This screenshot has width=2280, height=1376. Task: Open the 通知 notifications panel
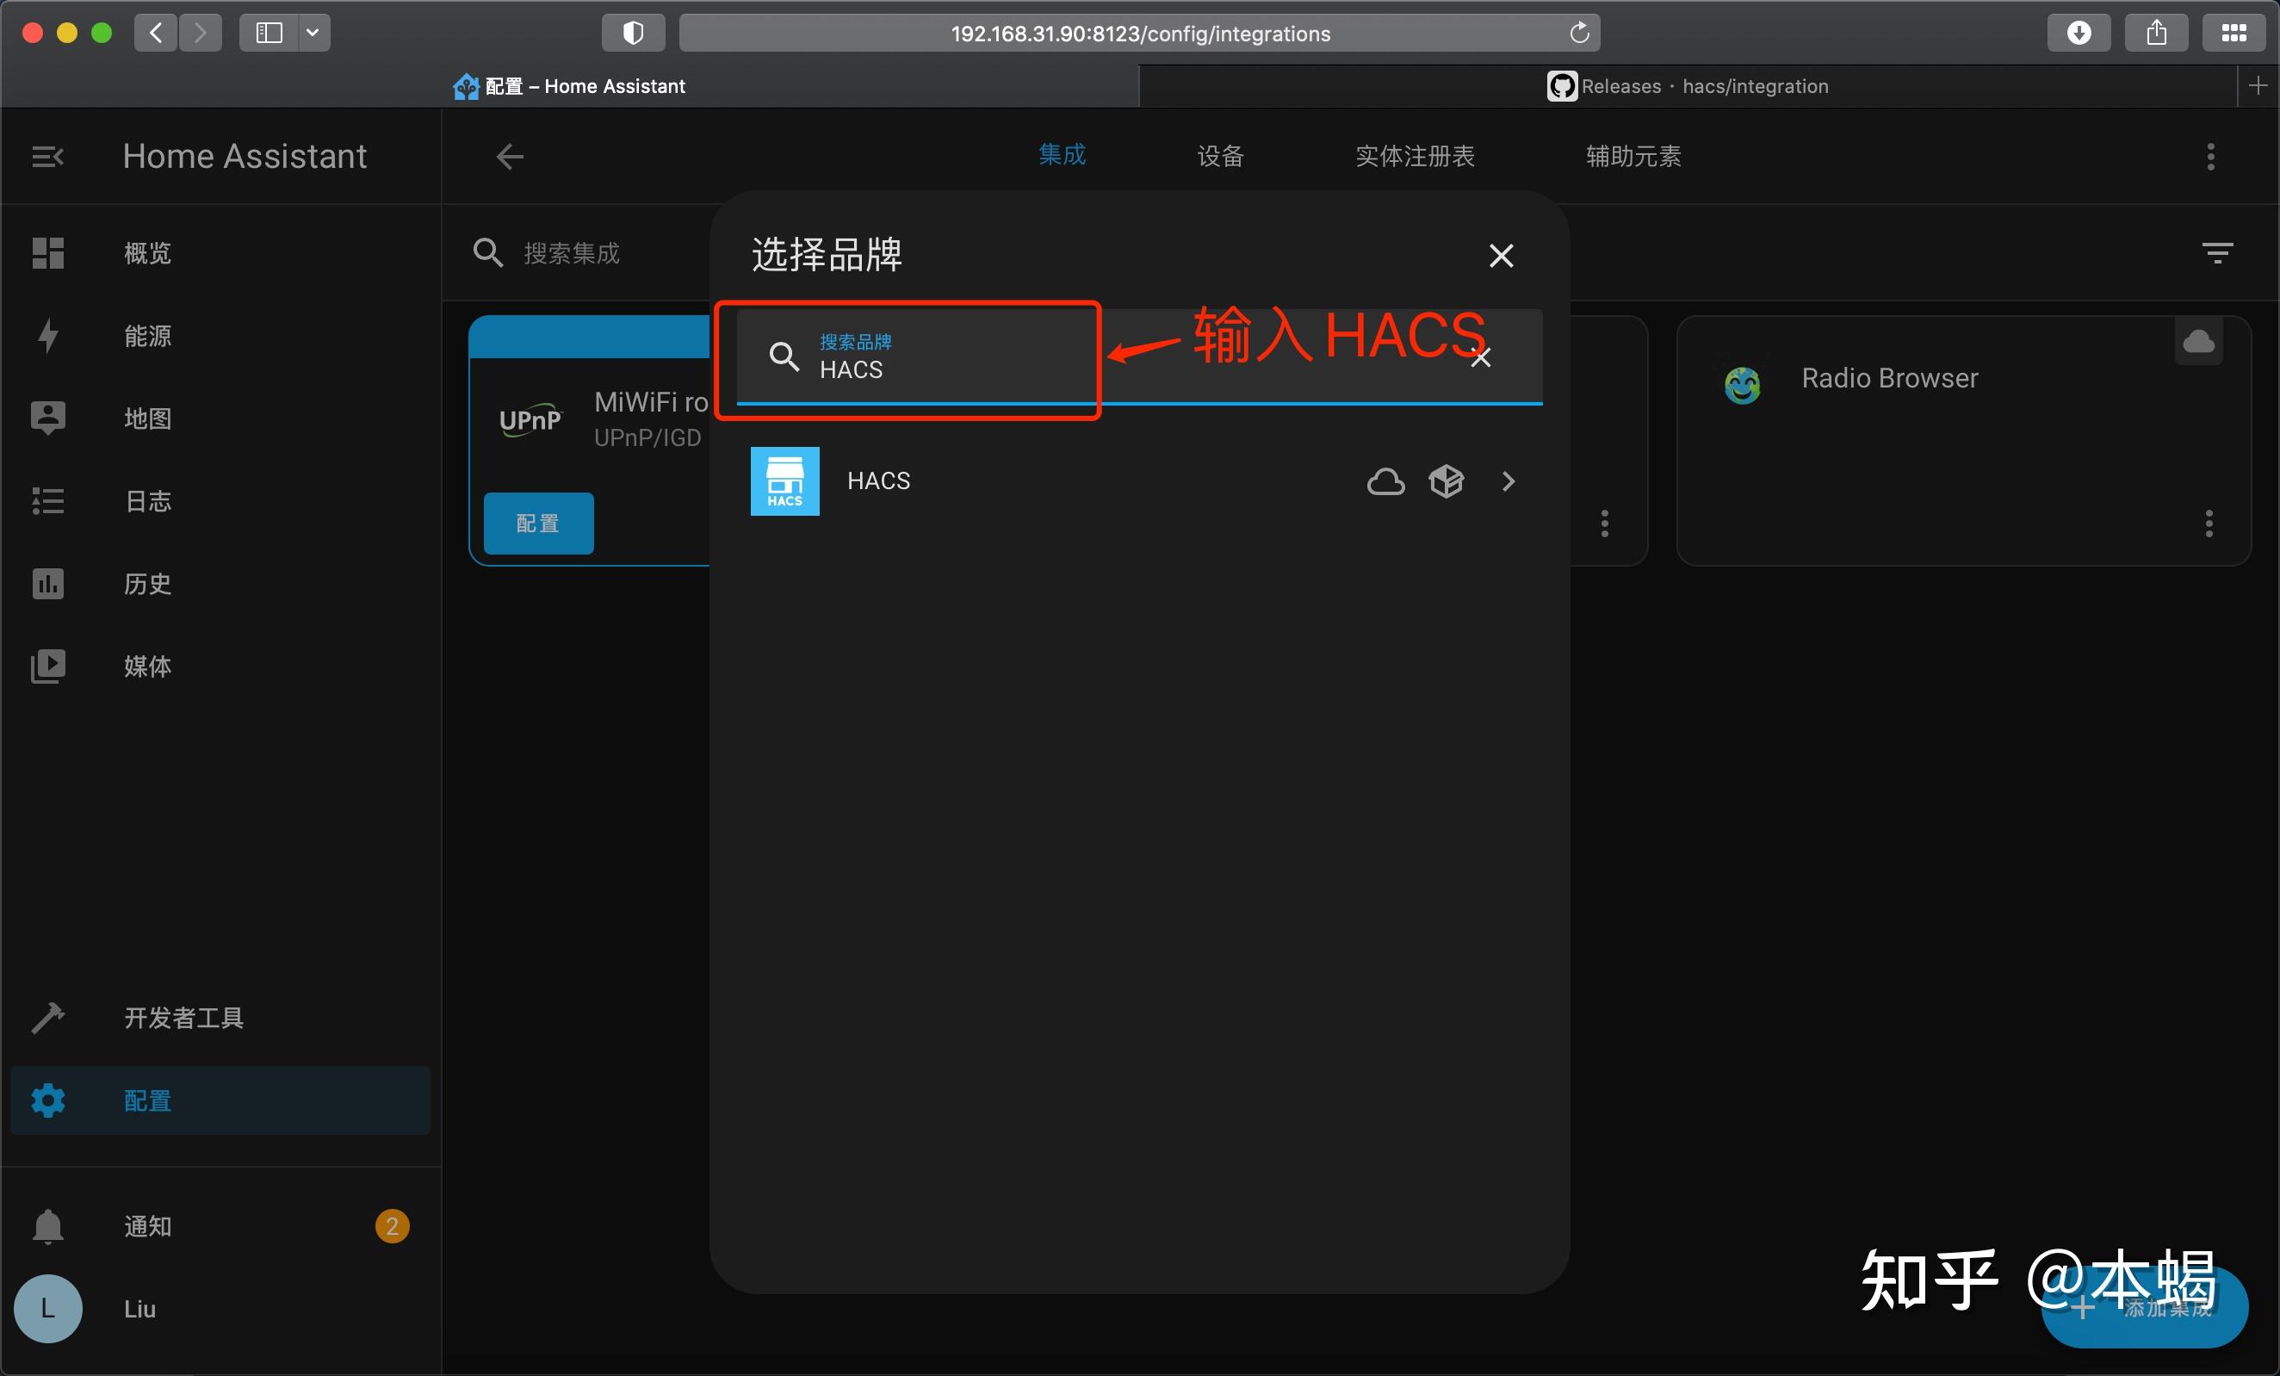coord(146,1226)
